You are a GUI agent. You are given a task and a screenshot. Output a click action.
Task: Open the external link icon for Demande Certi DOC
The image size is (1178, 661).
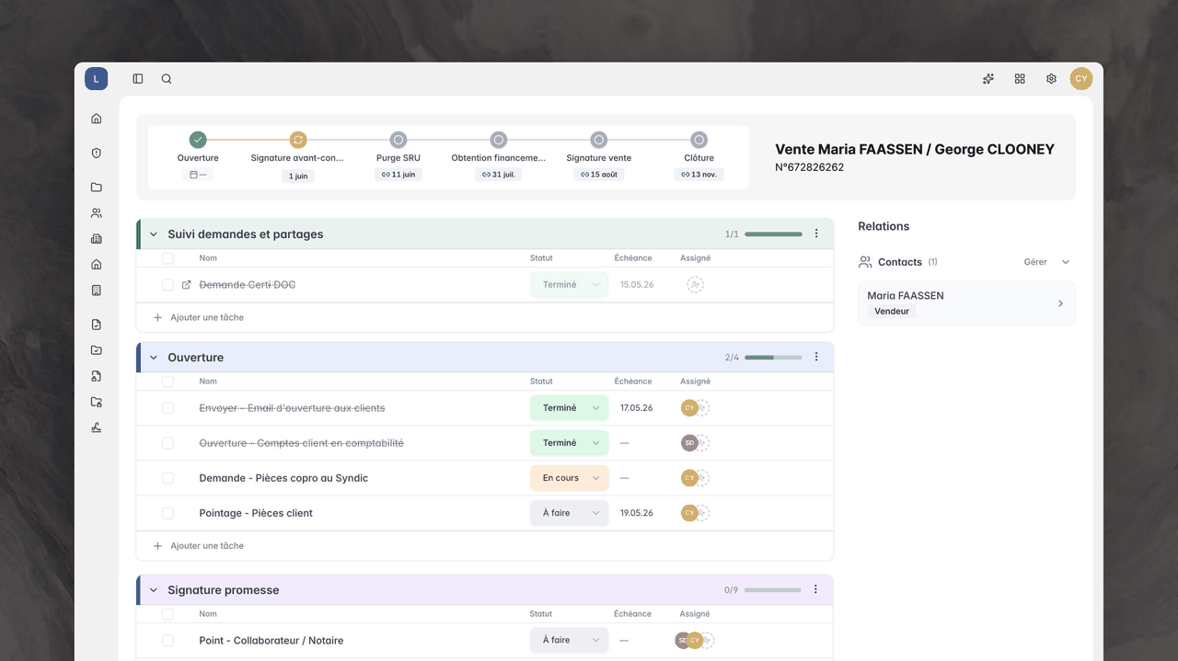187,285
